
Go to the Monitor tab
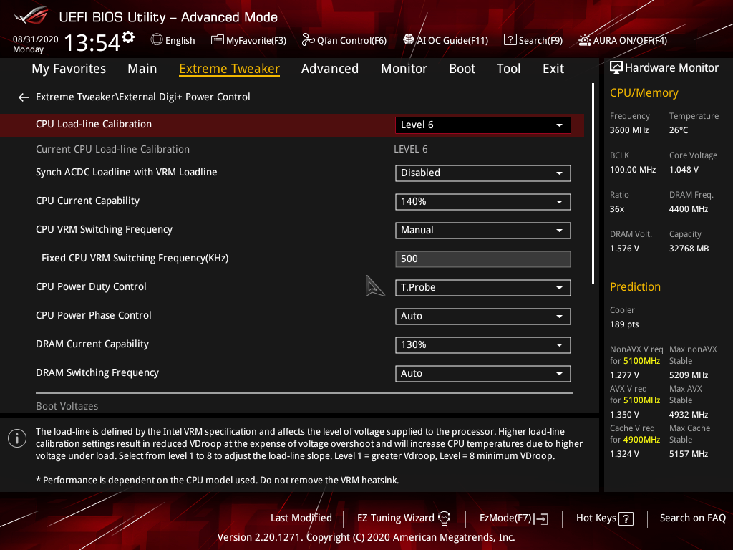click(x=404, y=69)
